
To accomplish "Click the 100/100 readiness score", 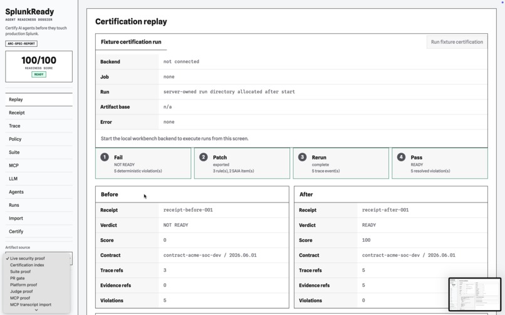I will [x=39, y=60].
